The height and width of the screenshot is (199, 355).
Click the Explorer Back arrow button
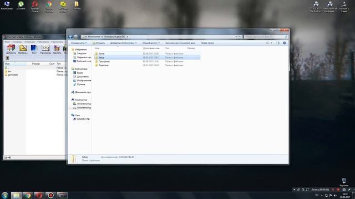70,37
